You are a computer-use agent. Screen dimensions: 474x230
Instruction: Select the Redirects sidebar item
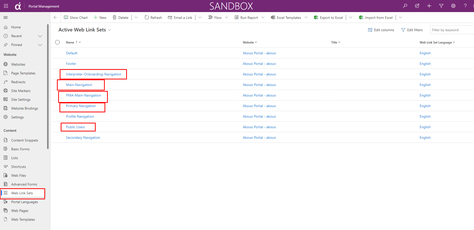[18, 82]
